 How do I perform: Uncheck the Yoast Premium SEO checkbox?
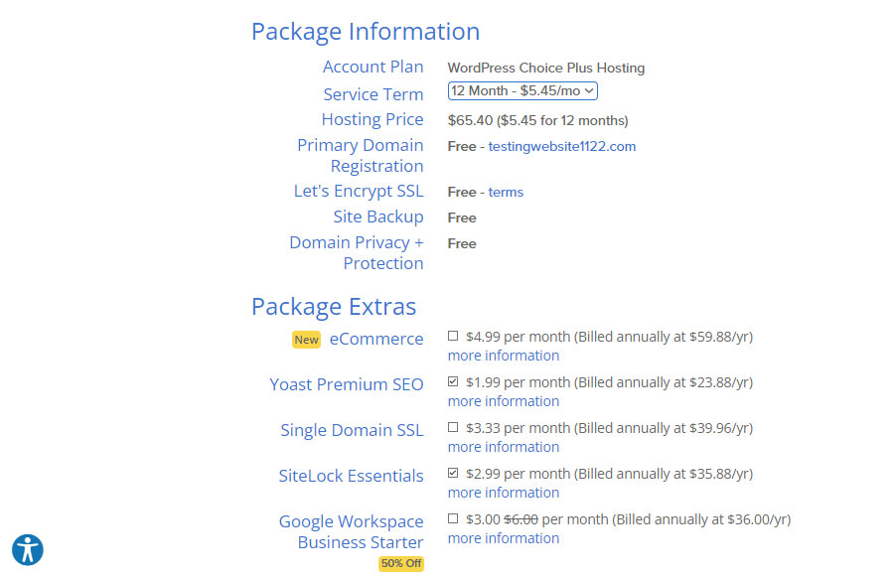click(453, 381)
